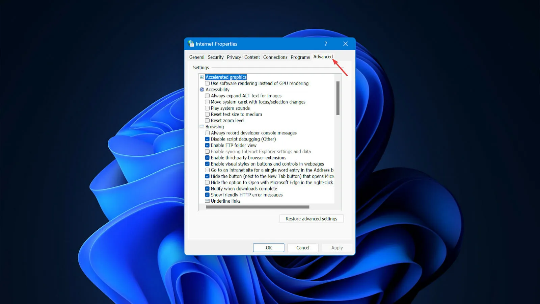The width and height of the screenshot is (540, 304).
Task: Close the Internet Properties dialog
Action: click(x=345, y=44)
